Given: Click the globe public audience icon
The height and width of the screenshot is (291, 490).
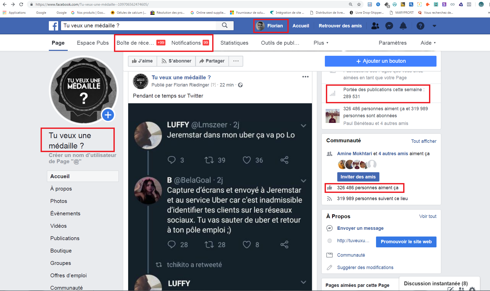Looking at the screenshot, I should coord(240,85).
